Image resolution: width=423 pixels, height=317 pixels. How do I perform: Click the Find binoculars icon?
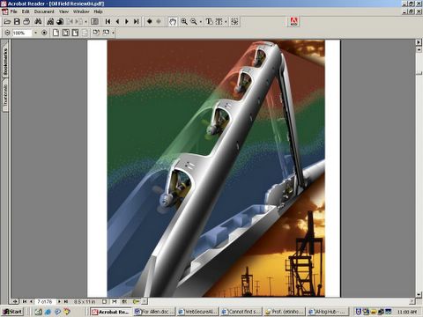38,21
